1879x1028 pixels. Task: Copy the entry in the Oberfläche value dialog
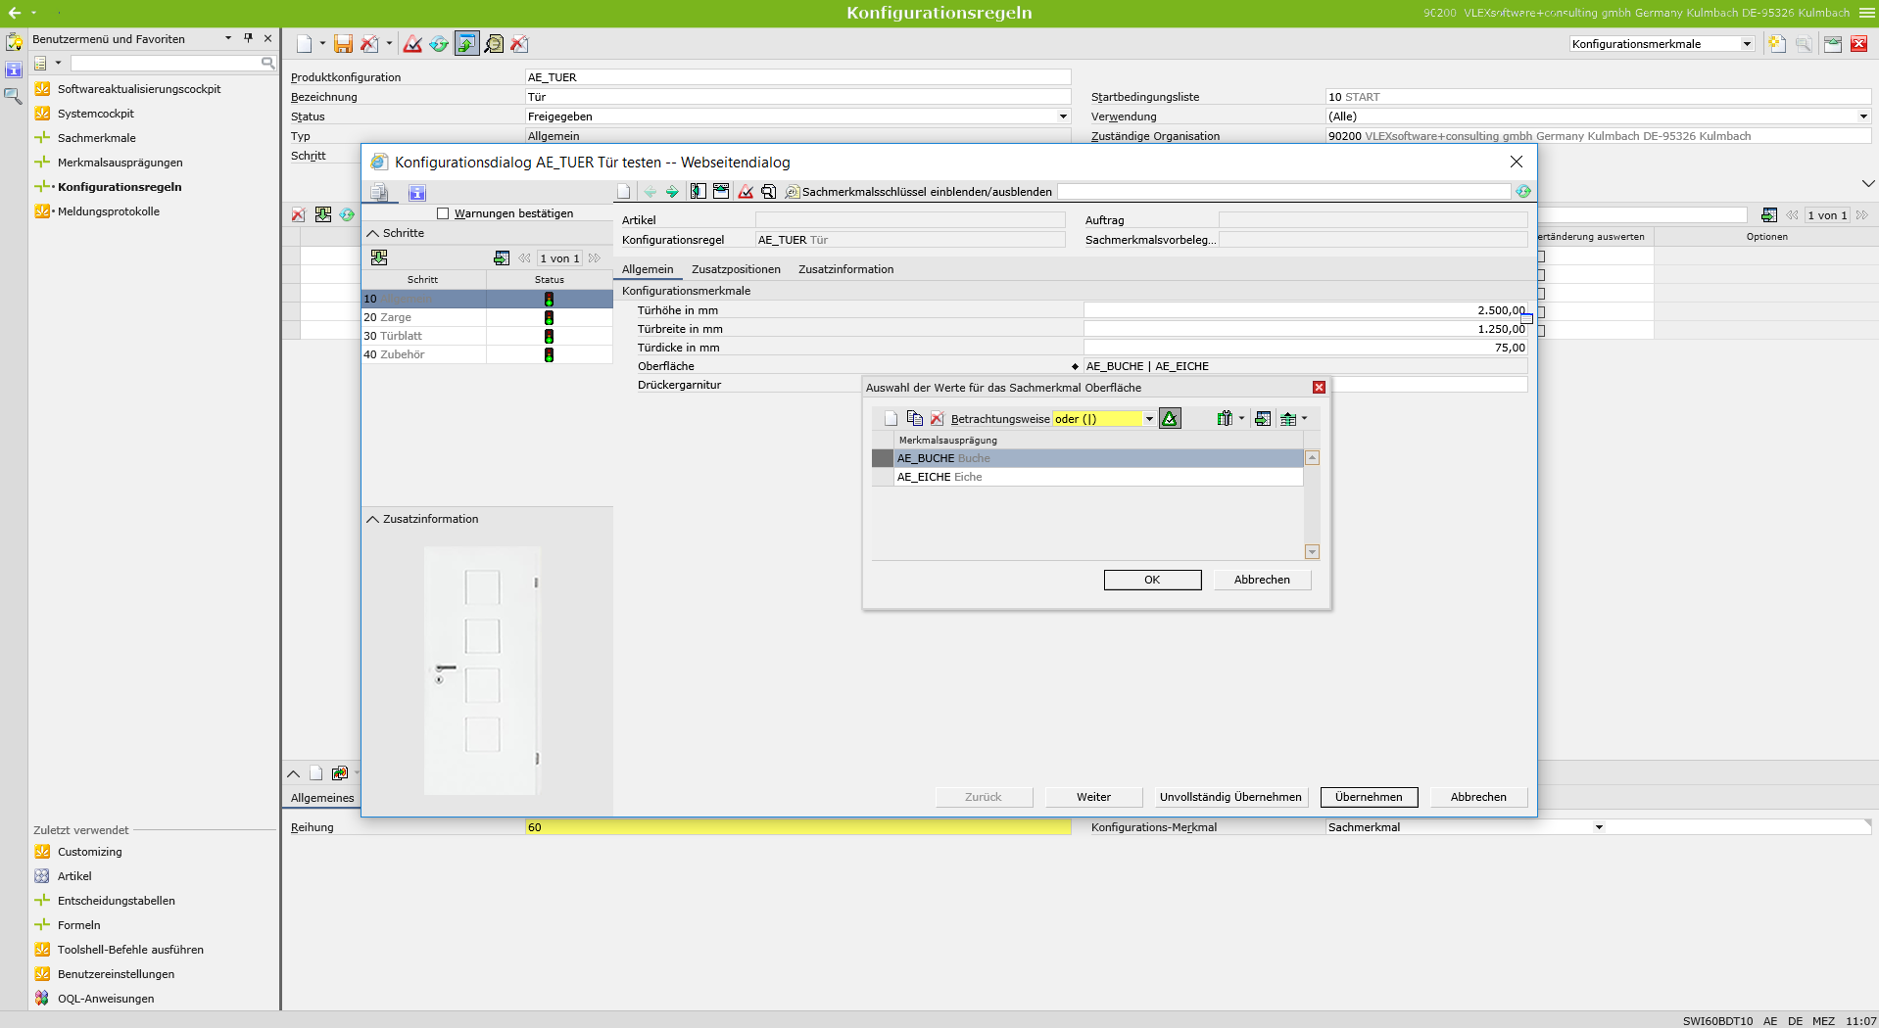click(915, 418)
